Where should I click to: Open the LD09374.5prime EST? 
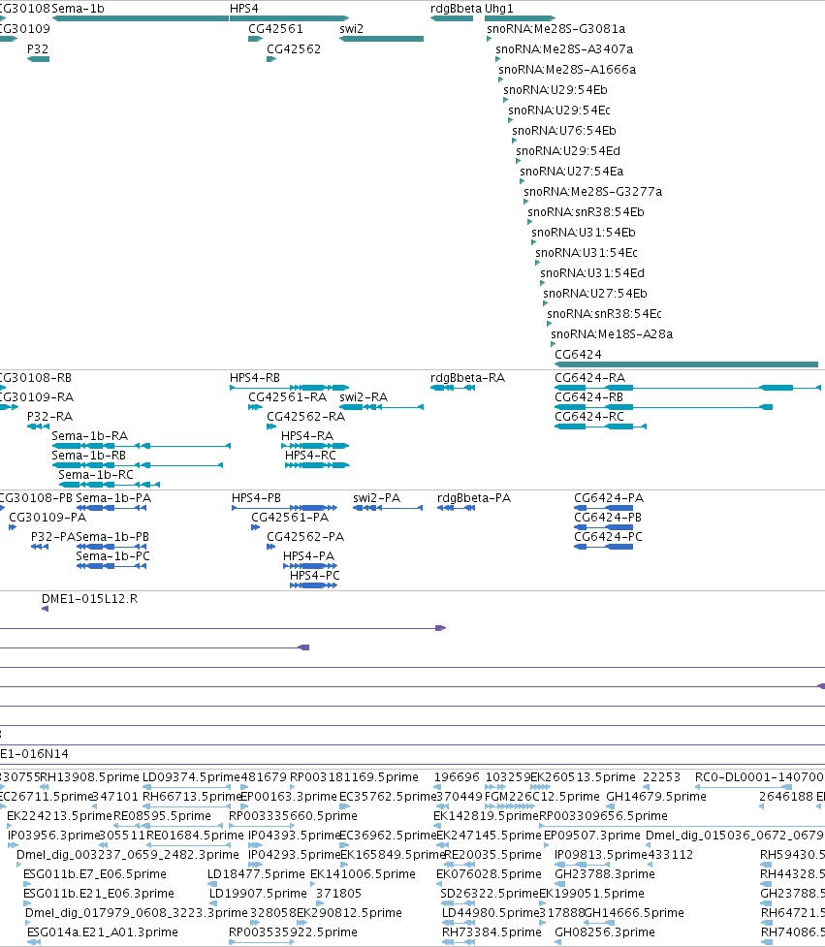pyautogui.click(x=187, y=787)
